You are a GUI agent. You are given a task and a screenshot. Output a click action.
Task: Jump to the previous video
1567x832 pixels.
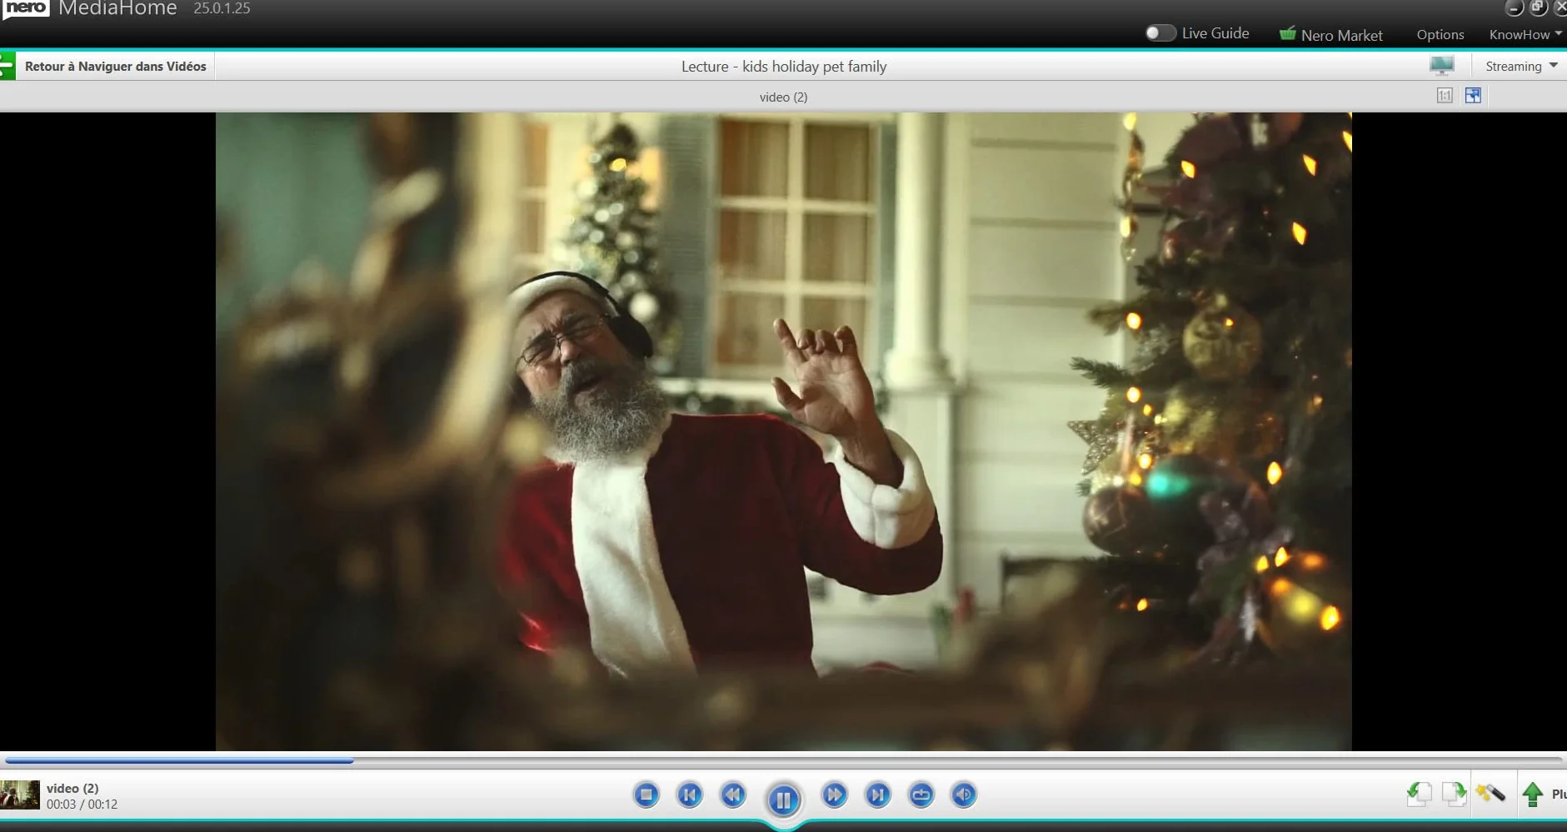689,795
